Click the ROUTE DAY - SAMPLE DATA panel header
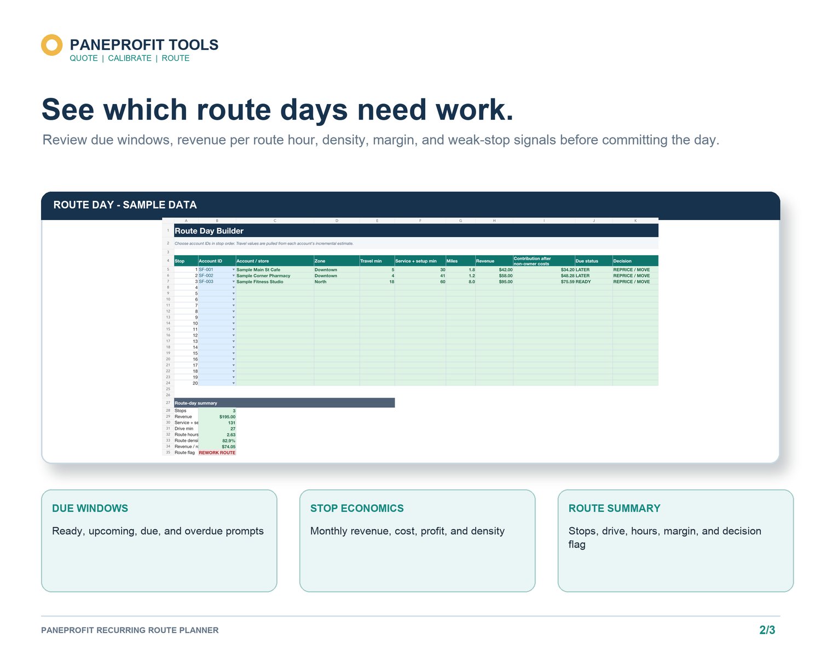The width and height of the screenshot is (821, 657). [x=410, y=205]
